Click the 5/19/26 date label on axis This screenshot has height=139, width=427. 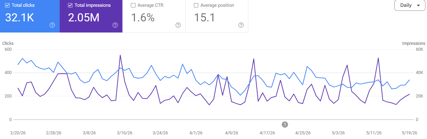[x=409, y=133]
